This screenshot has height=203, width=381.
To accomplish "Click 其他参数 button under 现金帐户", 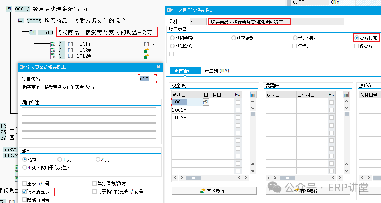I will [x=214, y=191].
